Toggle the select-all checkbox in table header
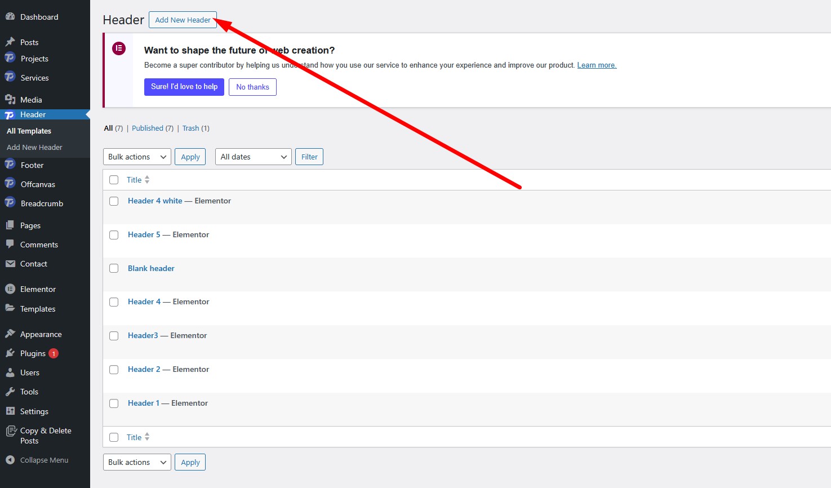Screen dimensions: 831x488 114,180
